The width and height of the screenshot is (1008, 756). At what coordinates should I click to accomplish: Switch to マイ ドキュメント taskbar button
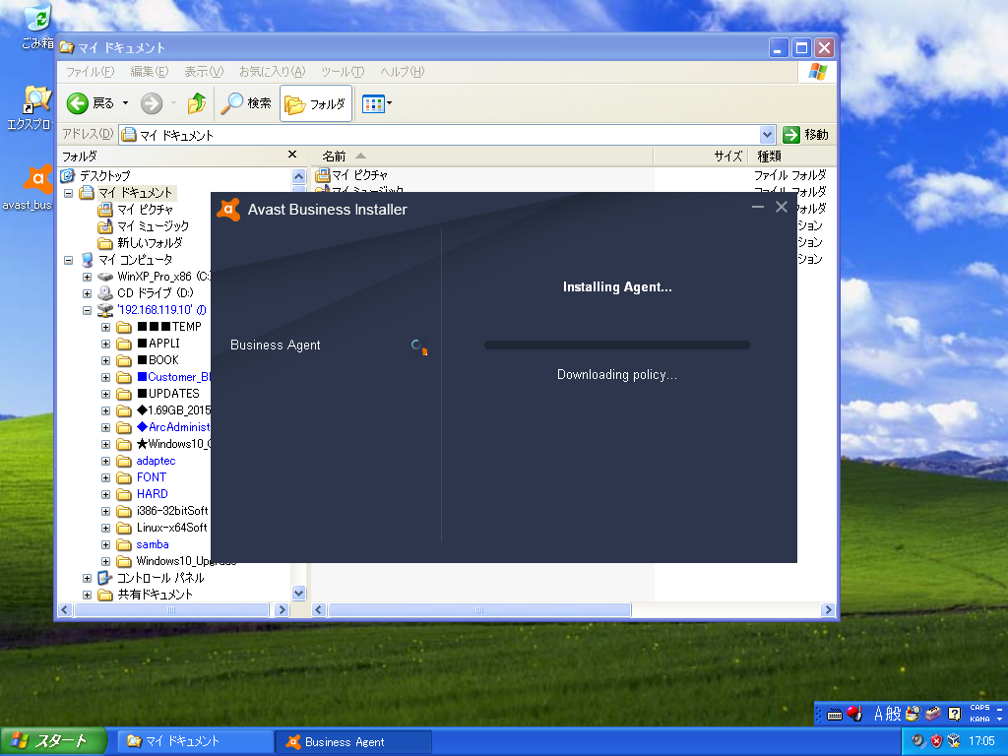(x=196, y=742)
